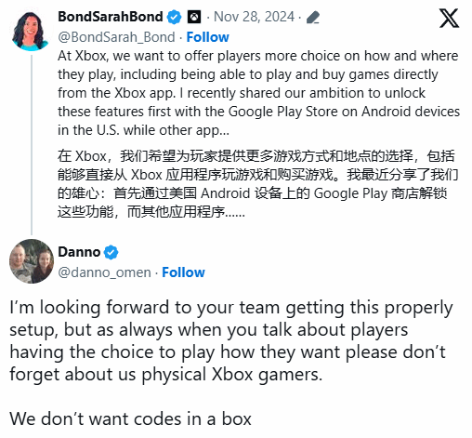Follow the @BondSarah_Bond account
Image resolution: width=472 pixels, height=438 pixels.
coord(207,37)
